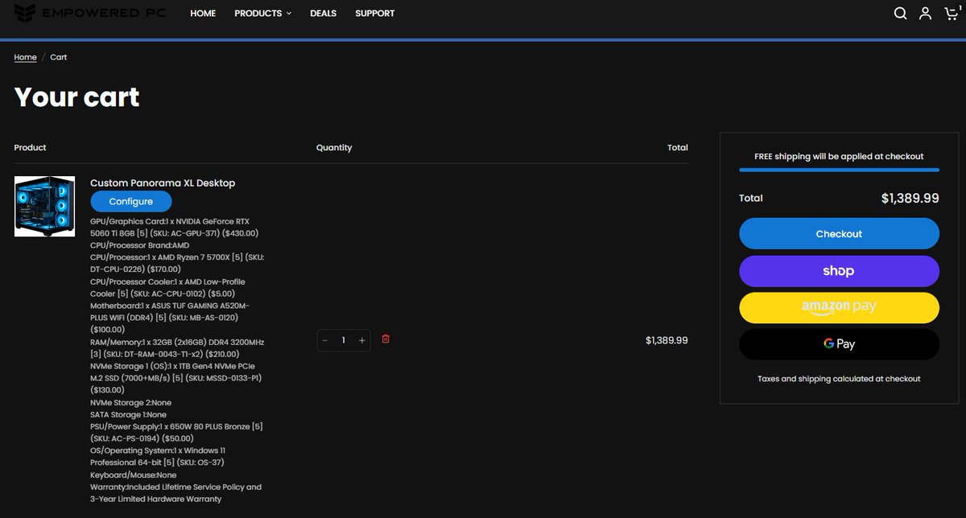
Task: Click the Home breadcrumb link
Action: [x=25, y=57]
